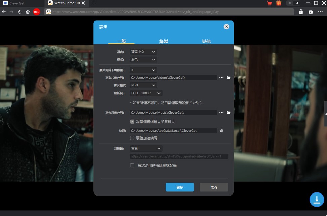Screen dimensions: 327x216
Task: Clear cache with the broom icon
Action: coord(221,131)
